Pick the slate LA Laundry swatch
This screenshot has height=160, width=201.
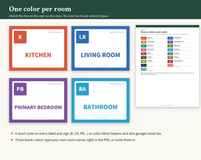170,54
